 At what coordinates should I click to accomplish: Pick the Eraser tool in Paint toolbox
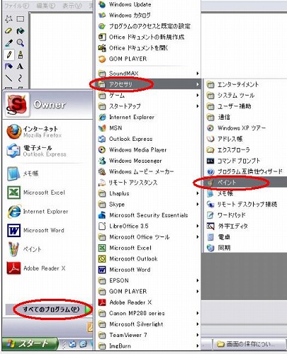[9, 30]
